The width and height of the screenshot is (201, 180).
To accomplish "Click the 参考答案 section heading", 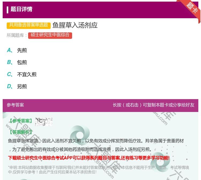I will pos(15,105).
